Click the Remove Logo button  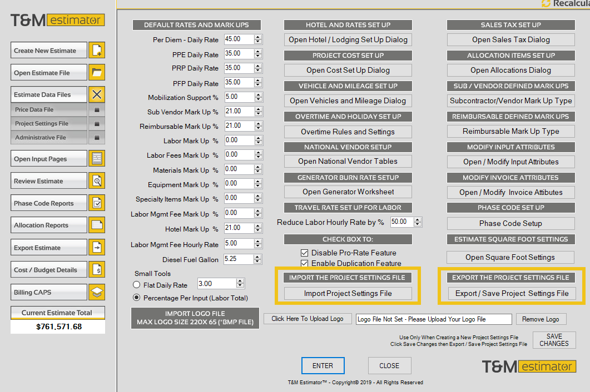(x=541, y=319)
